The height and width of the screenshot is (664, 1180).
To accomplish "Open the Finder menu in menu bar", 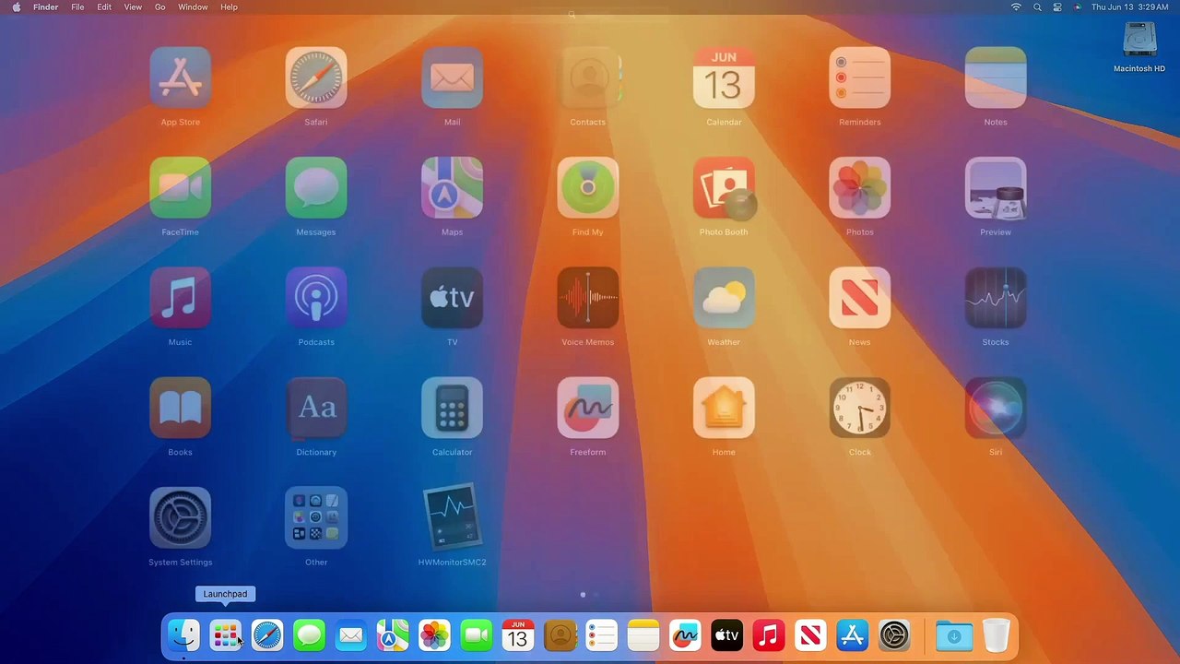I will point(45,7).
